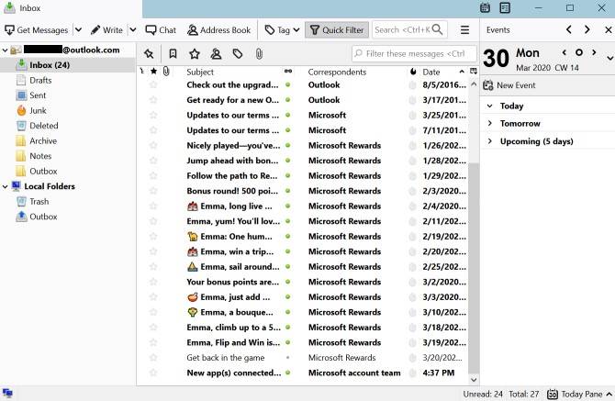Click the online status icon in status bar
The width and height of the screenshot is (615, 401).
point(7,393)
